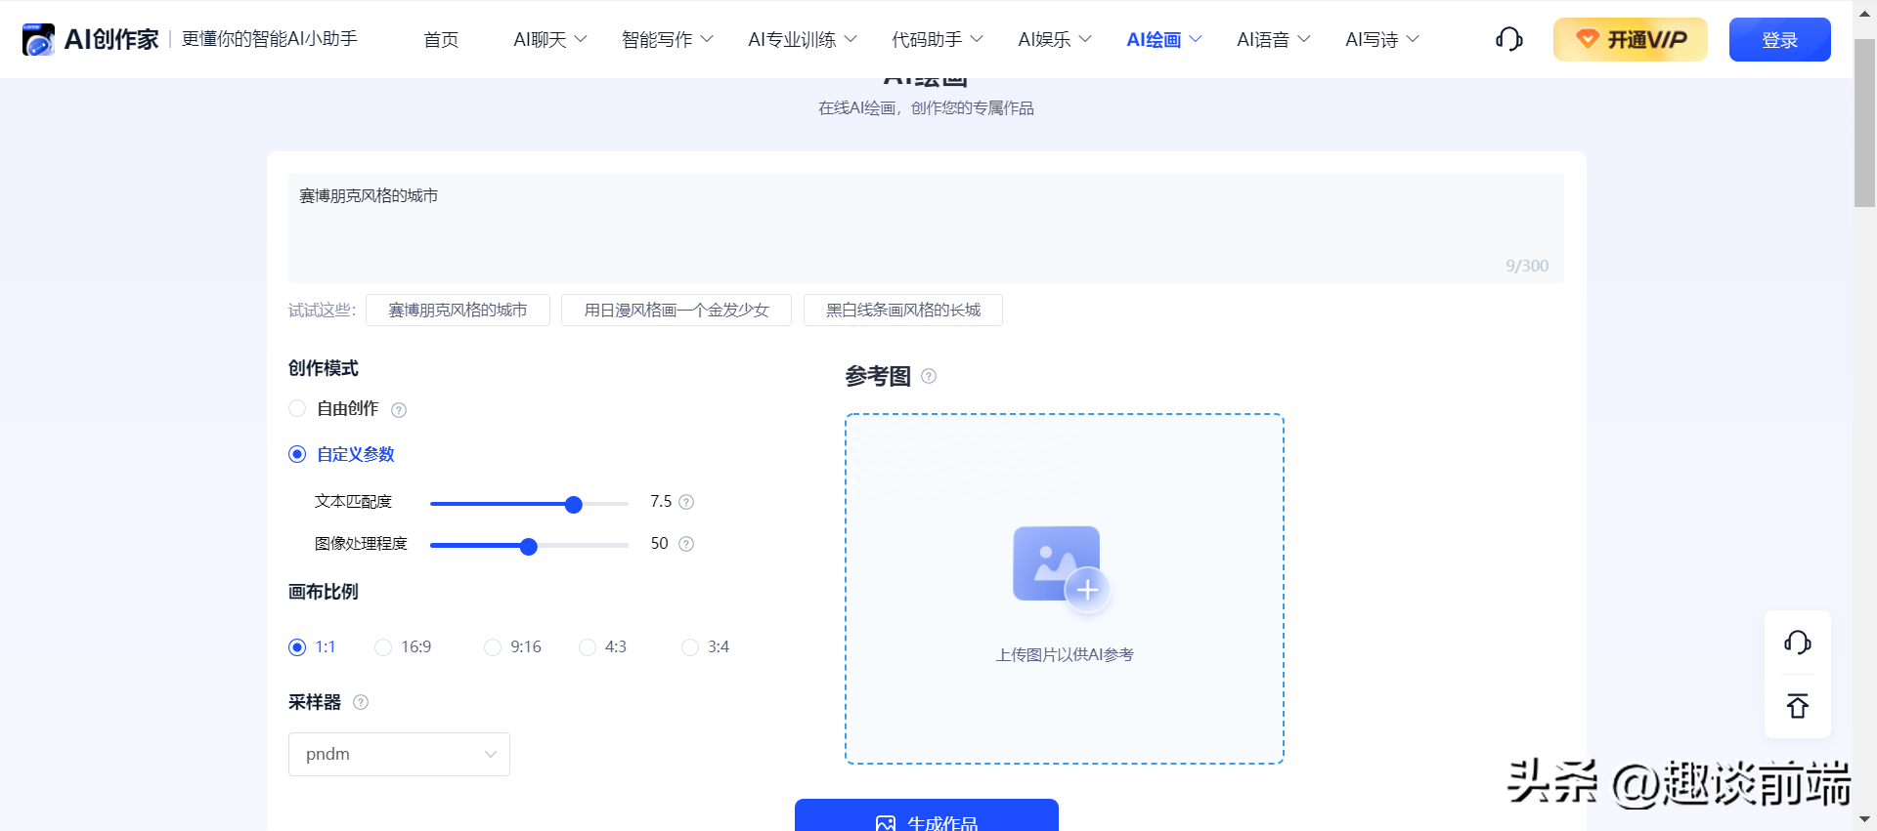
Task: Click help icon beside 图像处理程度 value
Action: coord(686,544)
